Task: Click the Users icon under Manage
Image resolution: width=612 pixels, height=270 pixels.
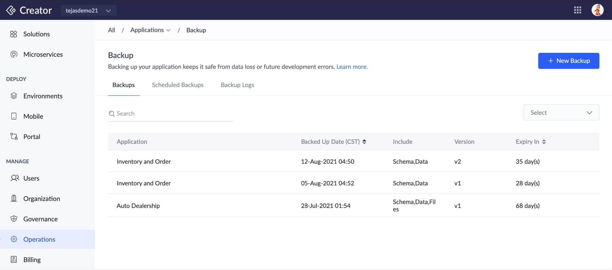Action: pyautogui.click(x=14, y=178)
